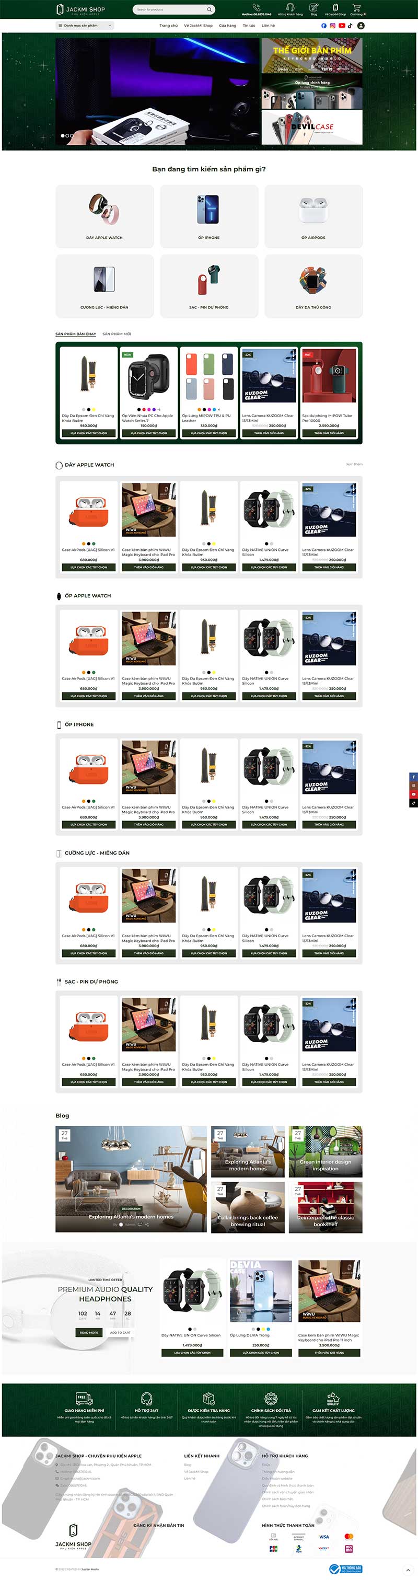The width and height of the screenshot is (418, 1580).
Task: Open the YouTube icon in the nav bar
Action: click(342, 26)
